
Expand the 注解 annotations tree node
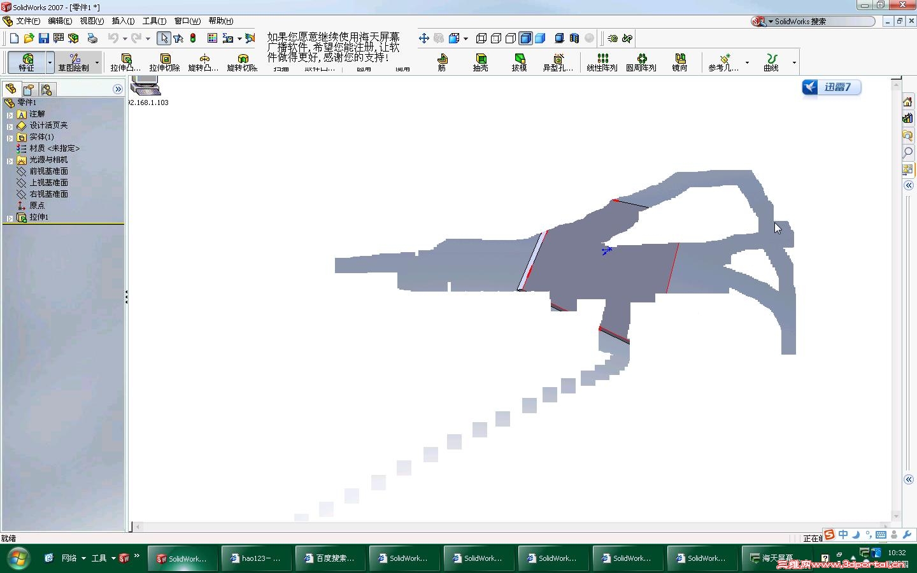pos(10,115)
